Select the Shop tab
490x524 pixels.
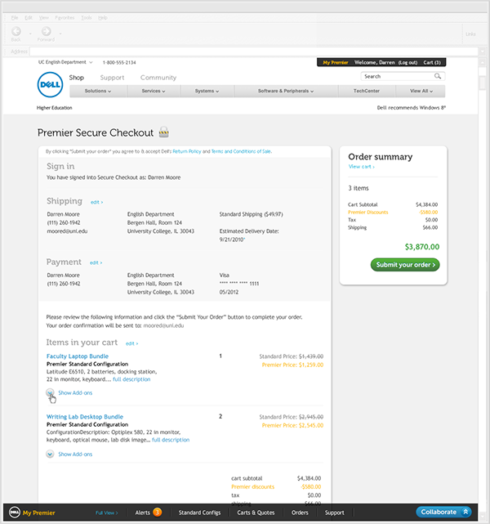pyautogui.click(x=77, y=78)
